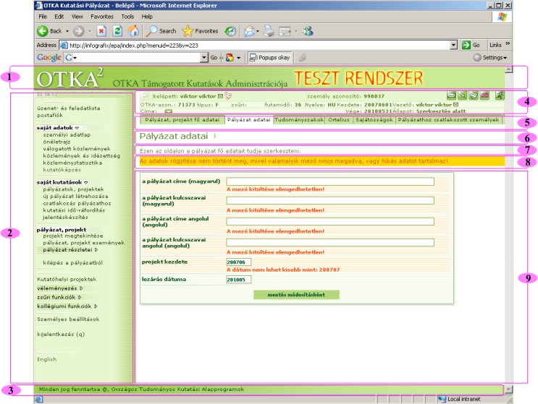The image size is (538, 404).
Task: Open the Search magnifier in the toolbar
Action: pos(161,31)
